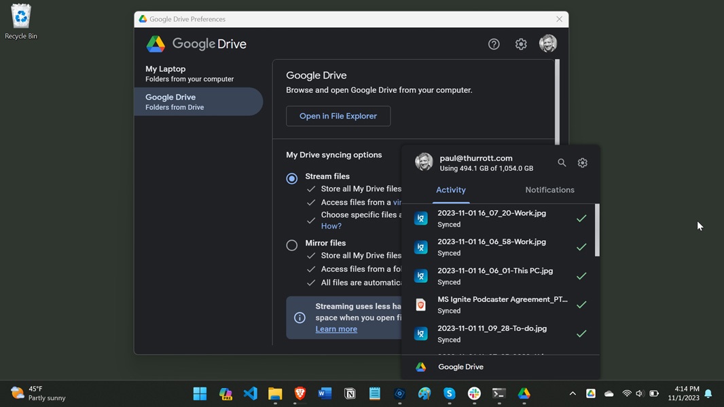Click the Learn more link about streaming
This screenshot has height=407, width=724.
pyautogui.click(x=336, y=329)
